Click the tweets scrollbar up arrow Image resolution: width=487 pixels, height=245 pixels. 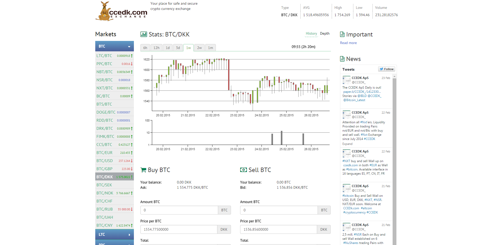point(394,76)
